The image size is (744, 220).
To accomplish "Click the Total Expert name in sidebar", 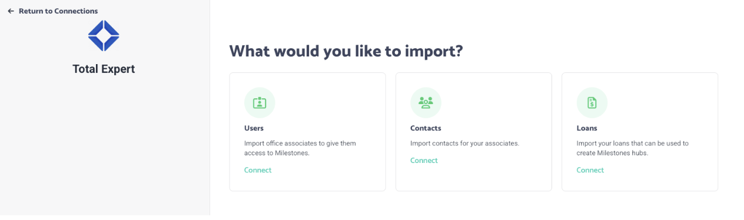I will [x=104, y=69].
